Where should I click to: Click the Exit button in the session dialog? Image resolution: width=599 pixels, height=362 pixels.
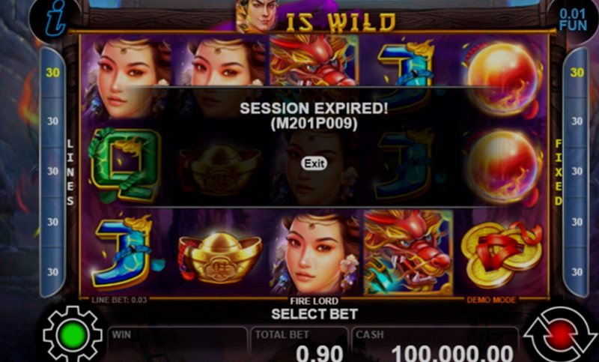click(314, 163)
